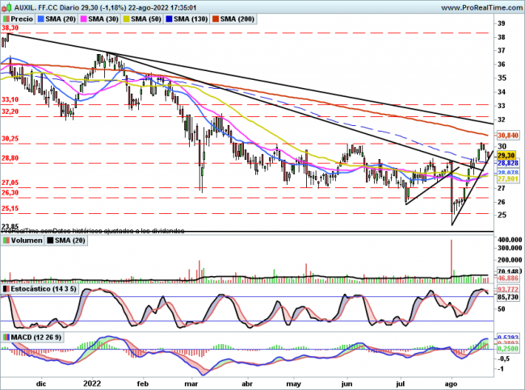Click the Volumen indicator legend icon
Viewport: 525px width, 390px height.
tap(6, 240)
